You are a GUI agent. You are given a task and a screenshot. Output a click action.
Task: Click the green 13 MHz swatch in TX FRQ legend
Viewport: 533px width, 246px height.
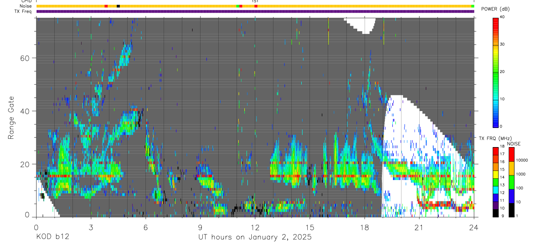496,182
